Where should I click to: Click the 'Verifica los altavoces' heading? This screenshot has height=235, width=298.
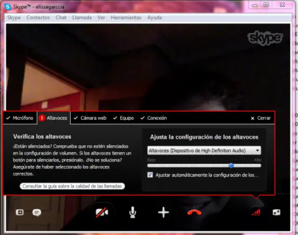tap(42, 137)
